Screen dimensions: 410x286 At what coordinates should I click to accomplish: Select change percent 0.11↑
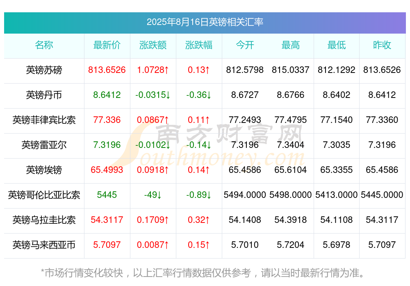pyautogui.click(x=199, y=120)
